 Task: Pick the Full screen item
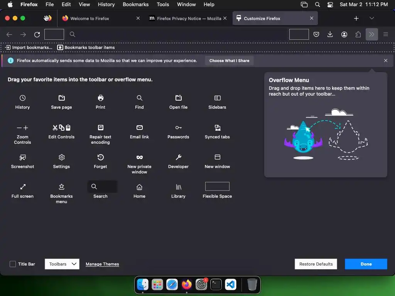[22, 191]
